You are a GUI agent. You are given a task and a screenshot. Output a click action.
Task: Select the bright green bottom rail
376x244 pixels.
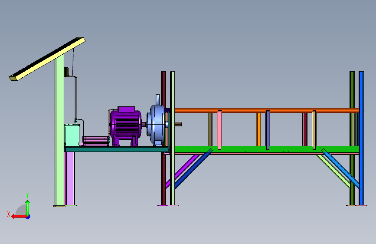(267, 149)
